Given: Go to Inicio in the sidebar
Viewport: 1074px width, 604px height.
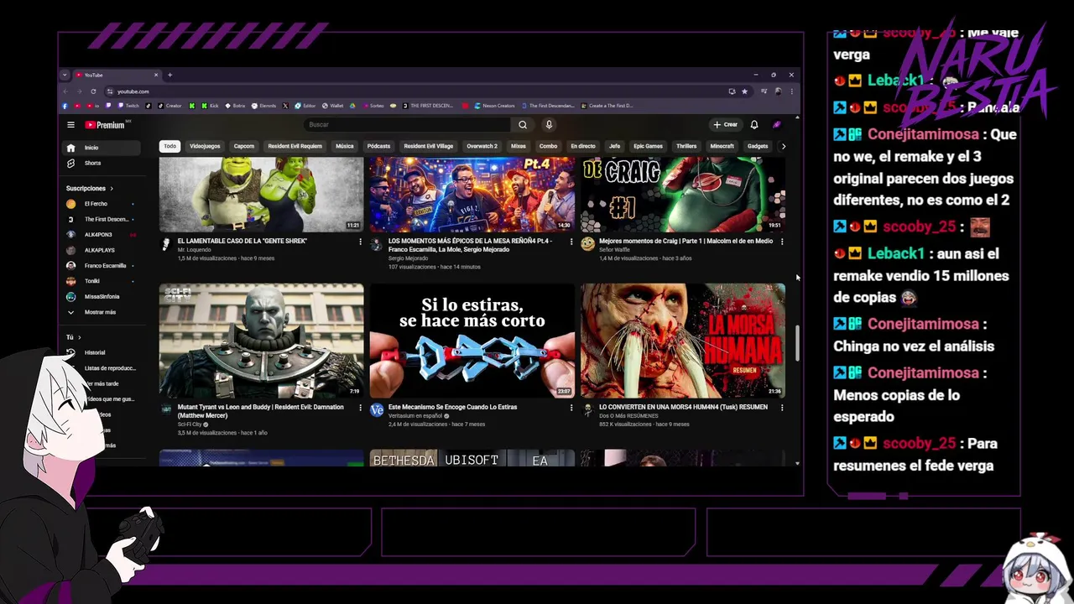Looking at the screenshot, I should 102,148.
